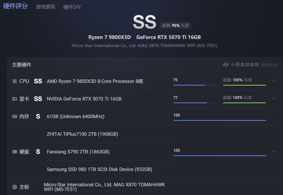
Task: Click the green 超越 100% 玩家 GPU bar
Action: pyautogui.click(x=244, y=103)
